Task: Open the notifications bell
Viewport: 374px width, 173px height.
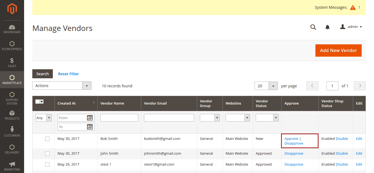Action: pyautogui.click(x=327, y=27)
